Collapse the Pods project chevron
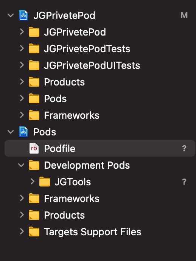The width and height of the screenshot is (196, 261). [x=11, y=132]
